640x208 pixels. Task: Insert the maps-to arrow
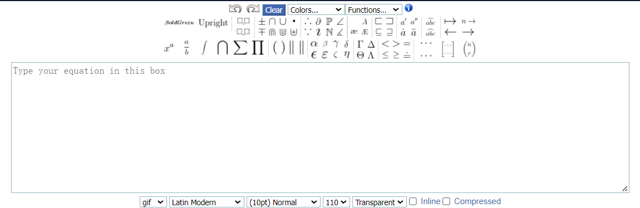click(450, 22)
